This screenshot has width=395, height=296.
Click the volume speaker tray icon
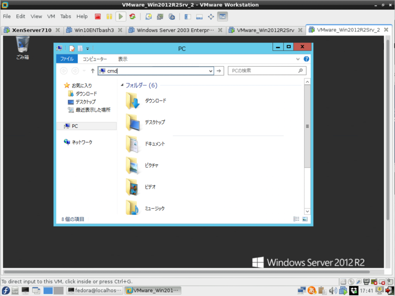pyautogui.click(x=333, y=291)
